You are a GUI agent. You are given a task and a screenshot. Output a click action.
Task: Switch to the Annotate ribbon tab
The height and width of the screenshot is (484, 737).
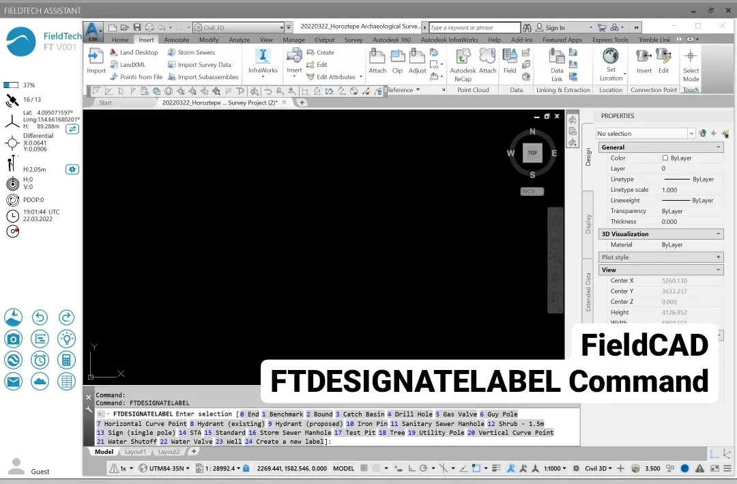[x=176, y=40]
